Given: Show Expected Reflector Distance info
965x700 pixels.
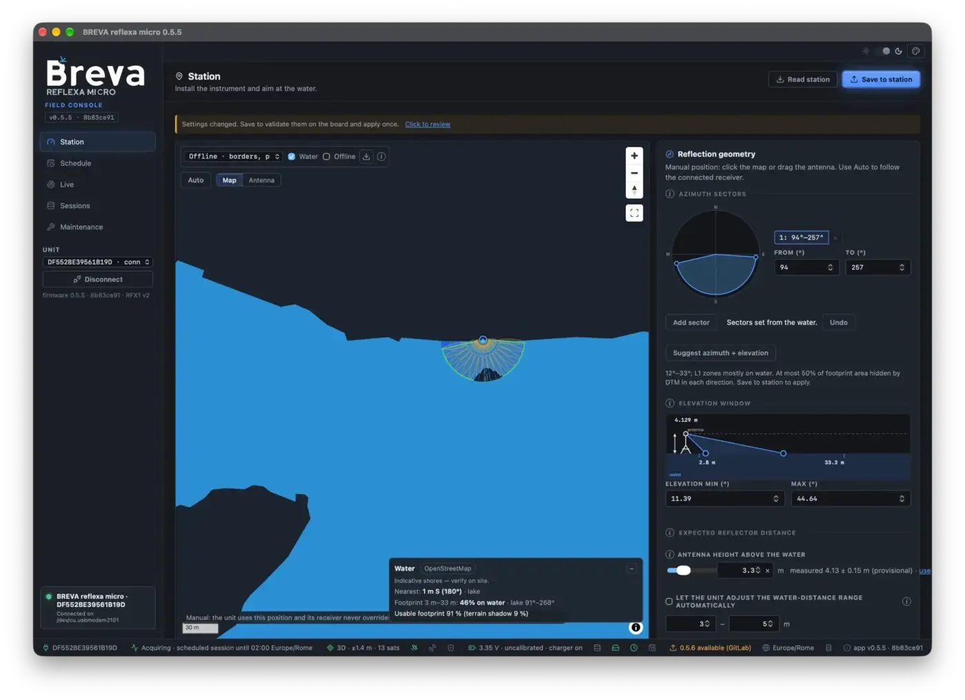Looking at the screenshot, I should click(x=669, y=533).
